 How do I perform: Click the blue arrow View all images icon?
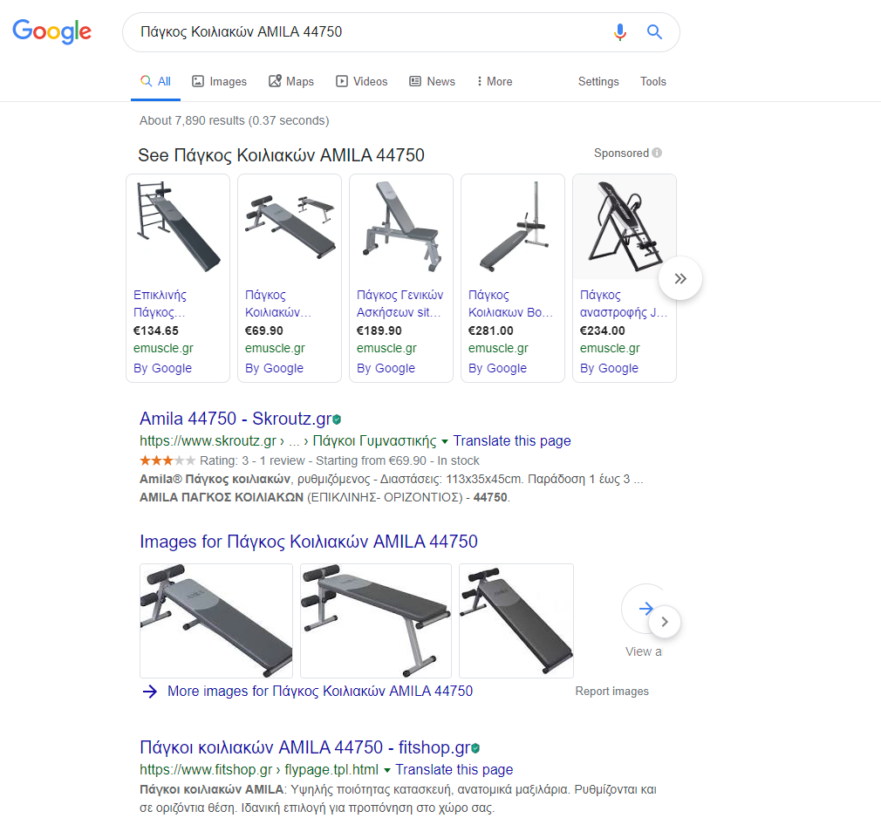(x=646, y=608)
